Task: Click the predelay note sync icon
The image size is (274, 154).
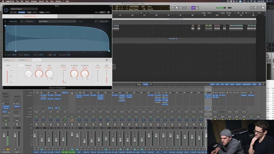Action: [21, 66]
